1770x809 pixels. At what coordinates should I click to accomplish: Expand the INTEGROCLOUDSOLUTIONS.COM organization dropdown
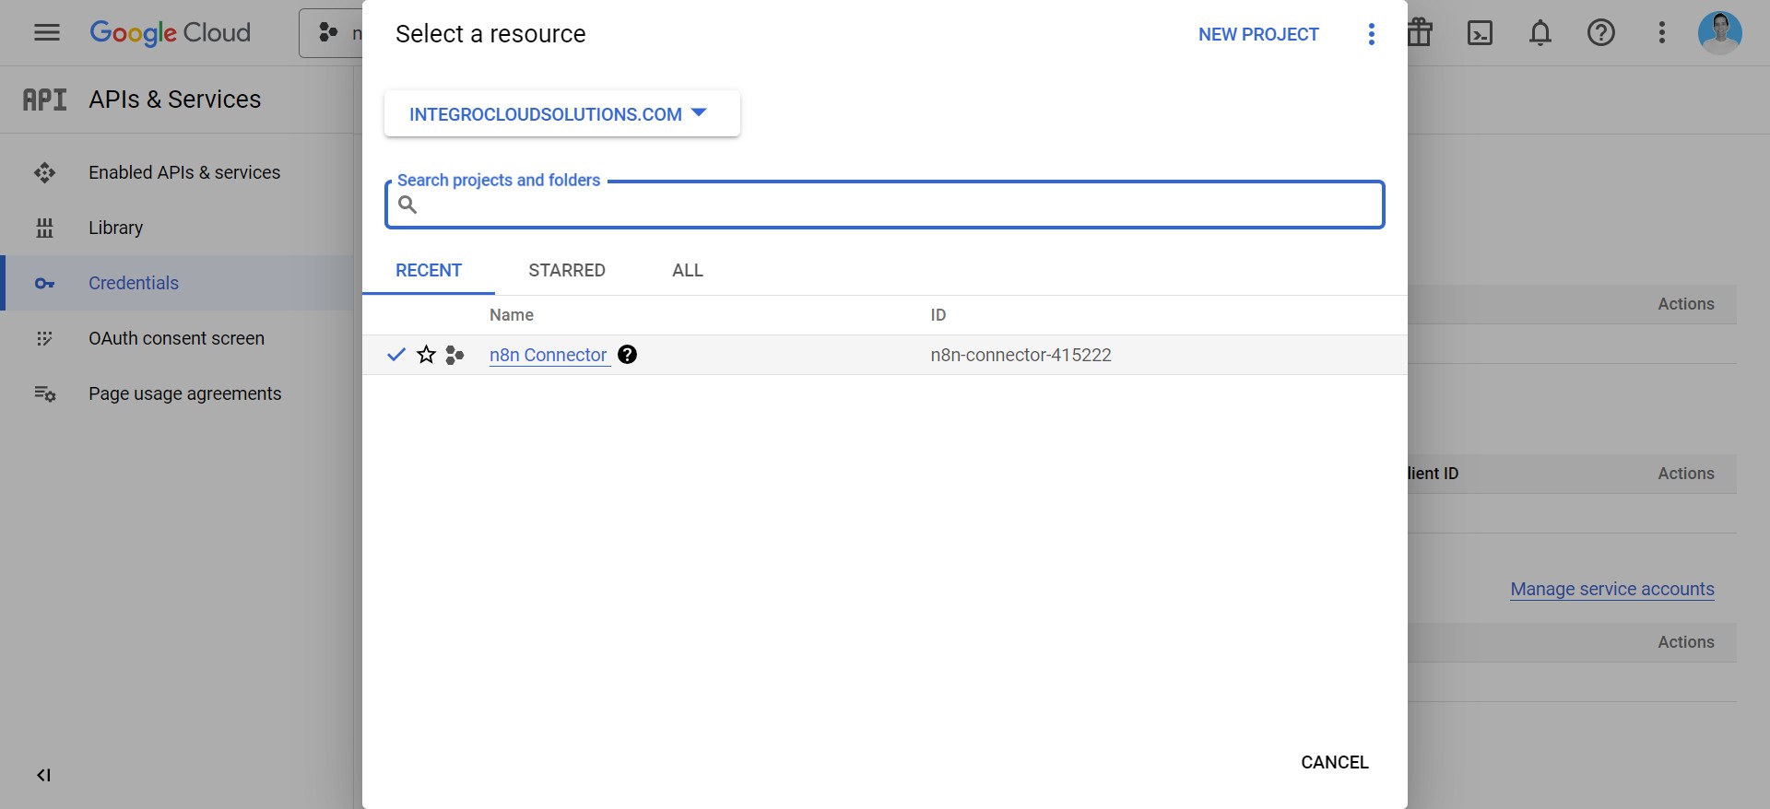tap(560, 114)
